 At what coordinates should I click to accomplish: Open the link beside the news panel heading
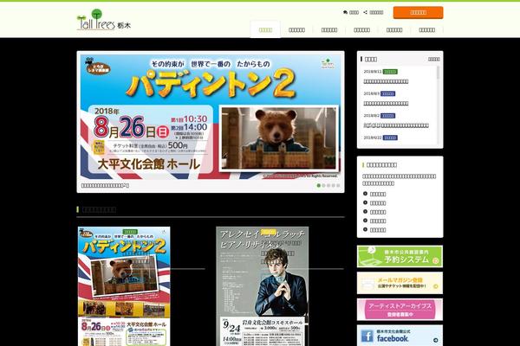tap(434, 59)
